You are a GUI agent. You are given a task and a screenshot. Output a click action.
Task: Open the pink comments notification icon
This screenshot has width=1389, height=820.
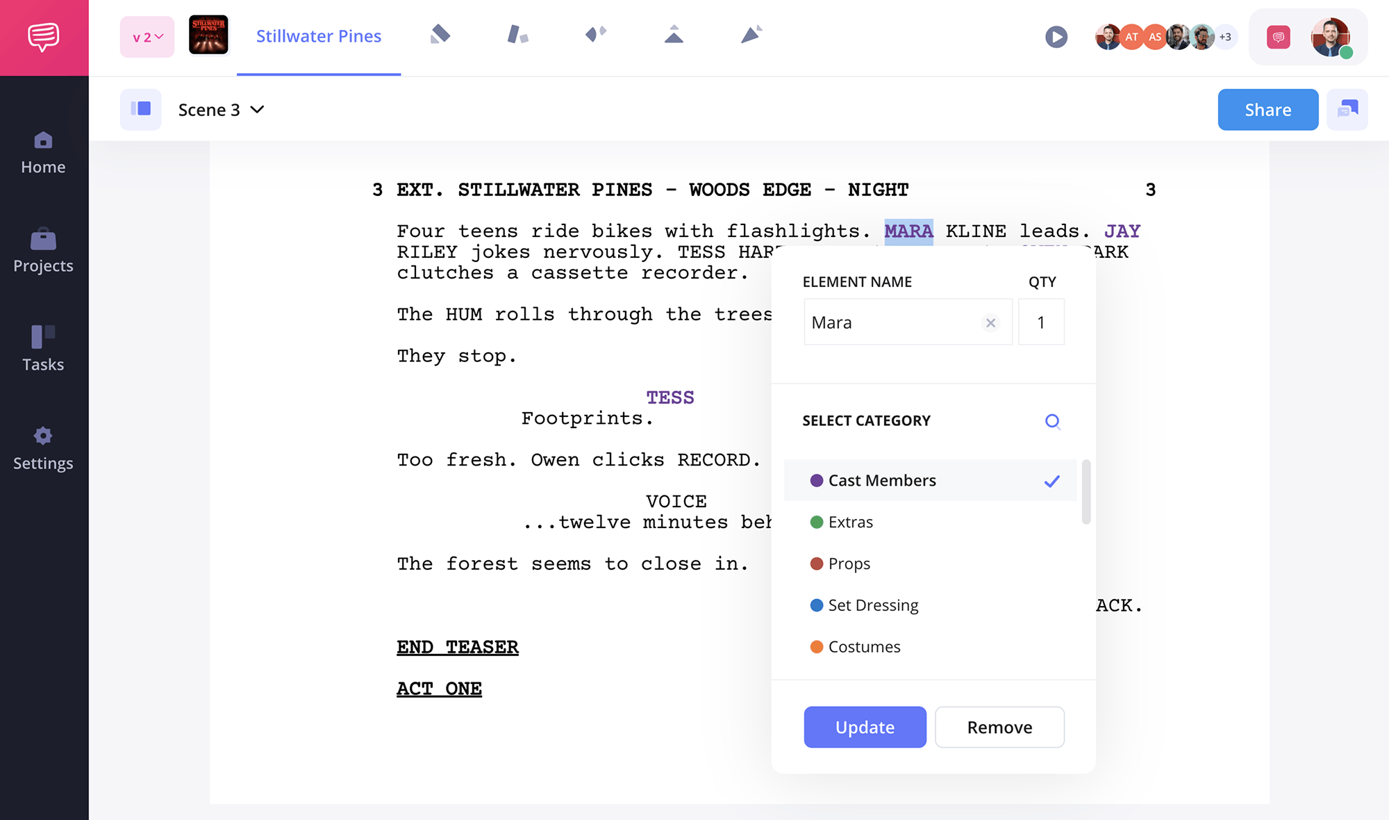click(1279, 37)
